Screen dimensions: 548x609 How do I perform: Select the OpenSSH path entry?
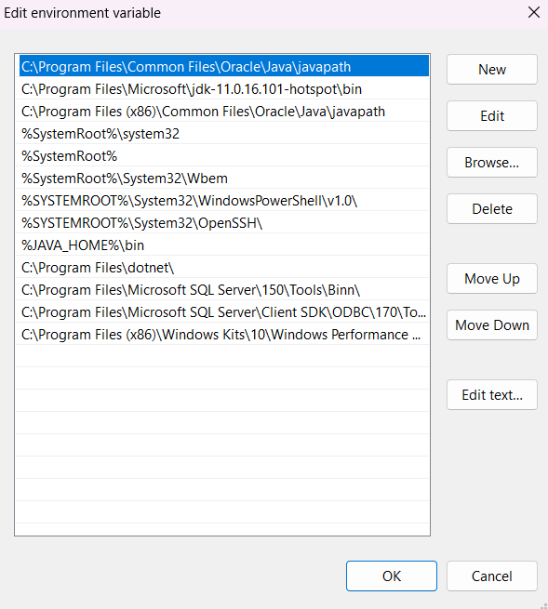coord(222,223)
